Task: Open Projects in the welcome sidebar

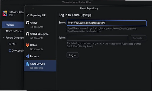Action: click(x=13, y=25)
